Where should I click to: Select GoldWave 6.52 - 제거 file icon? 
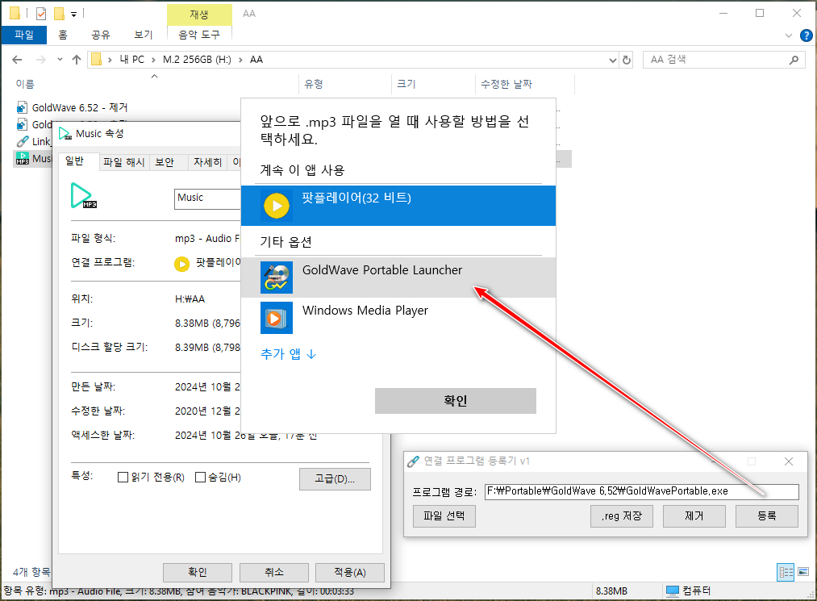[x=22, y=108]
